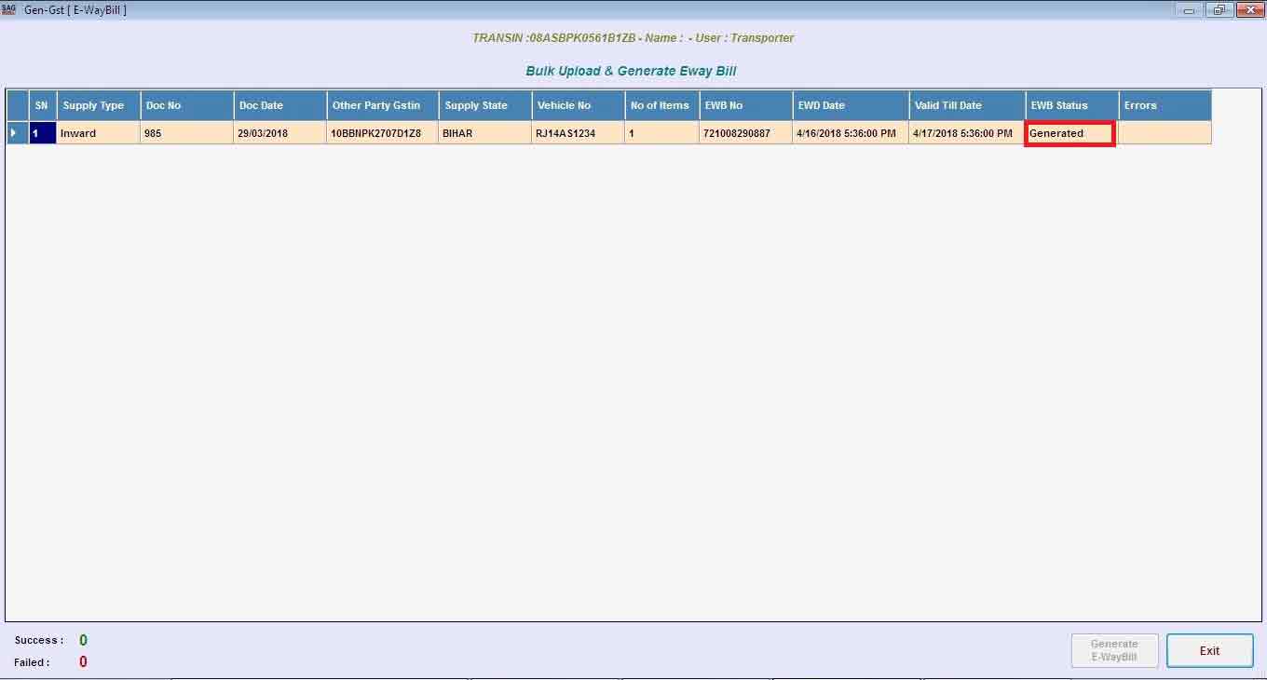Minimize the Gen-Gst window
1267x680 pixels.
point(1189,10)
